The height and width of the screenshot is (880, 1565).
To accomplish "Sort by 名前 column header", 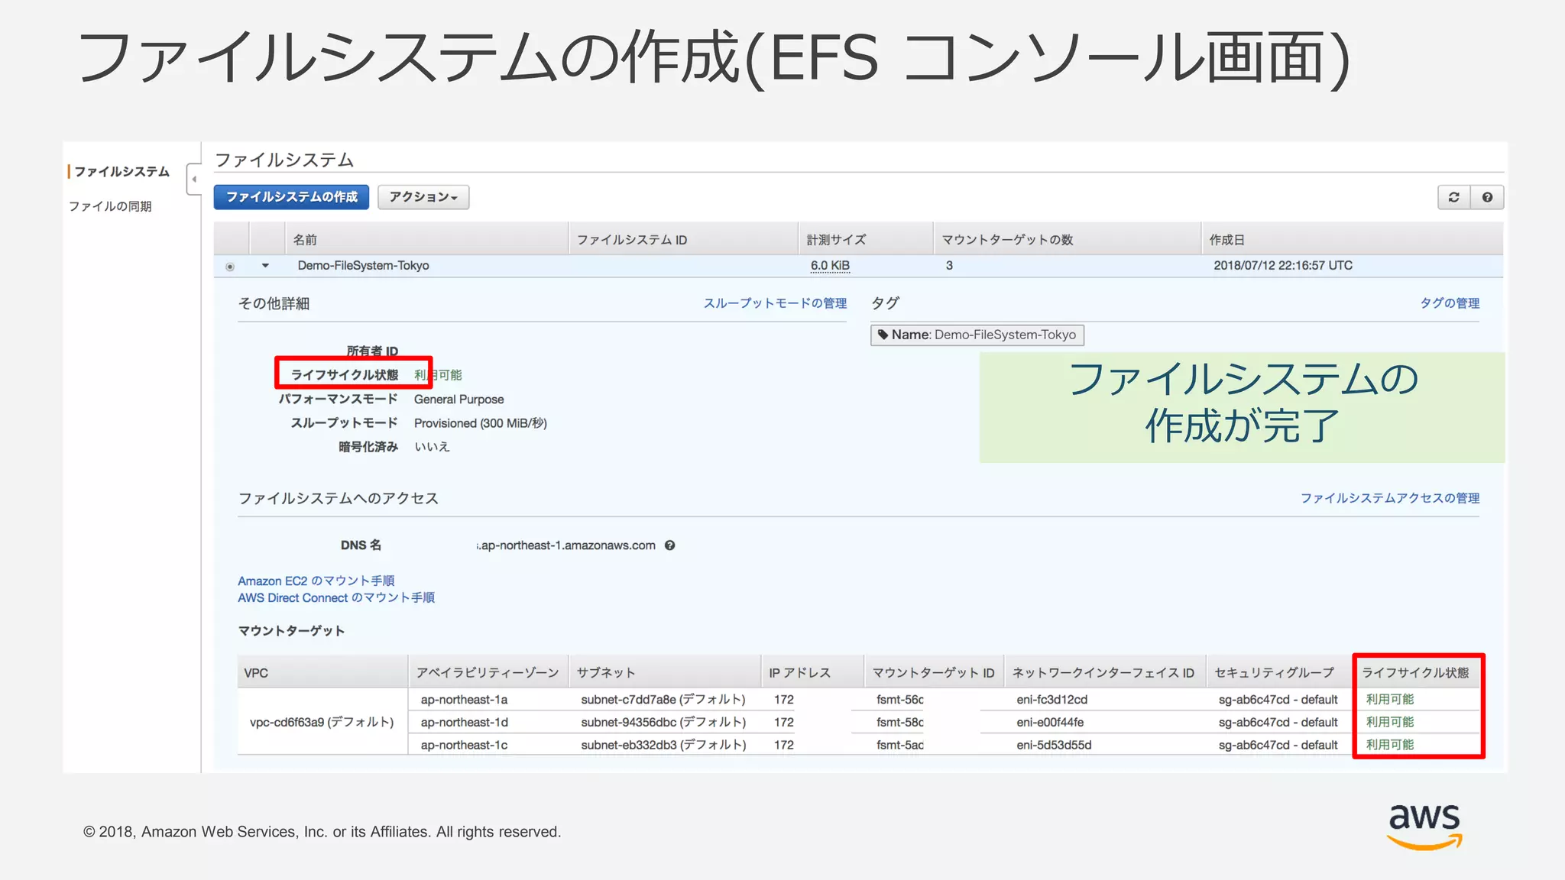I will 426,239.
